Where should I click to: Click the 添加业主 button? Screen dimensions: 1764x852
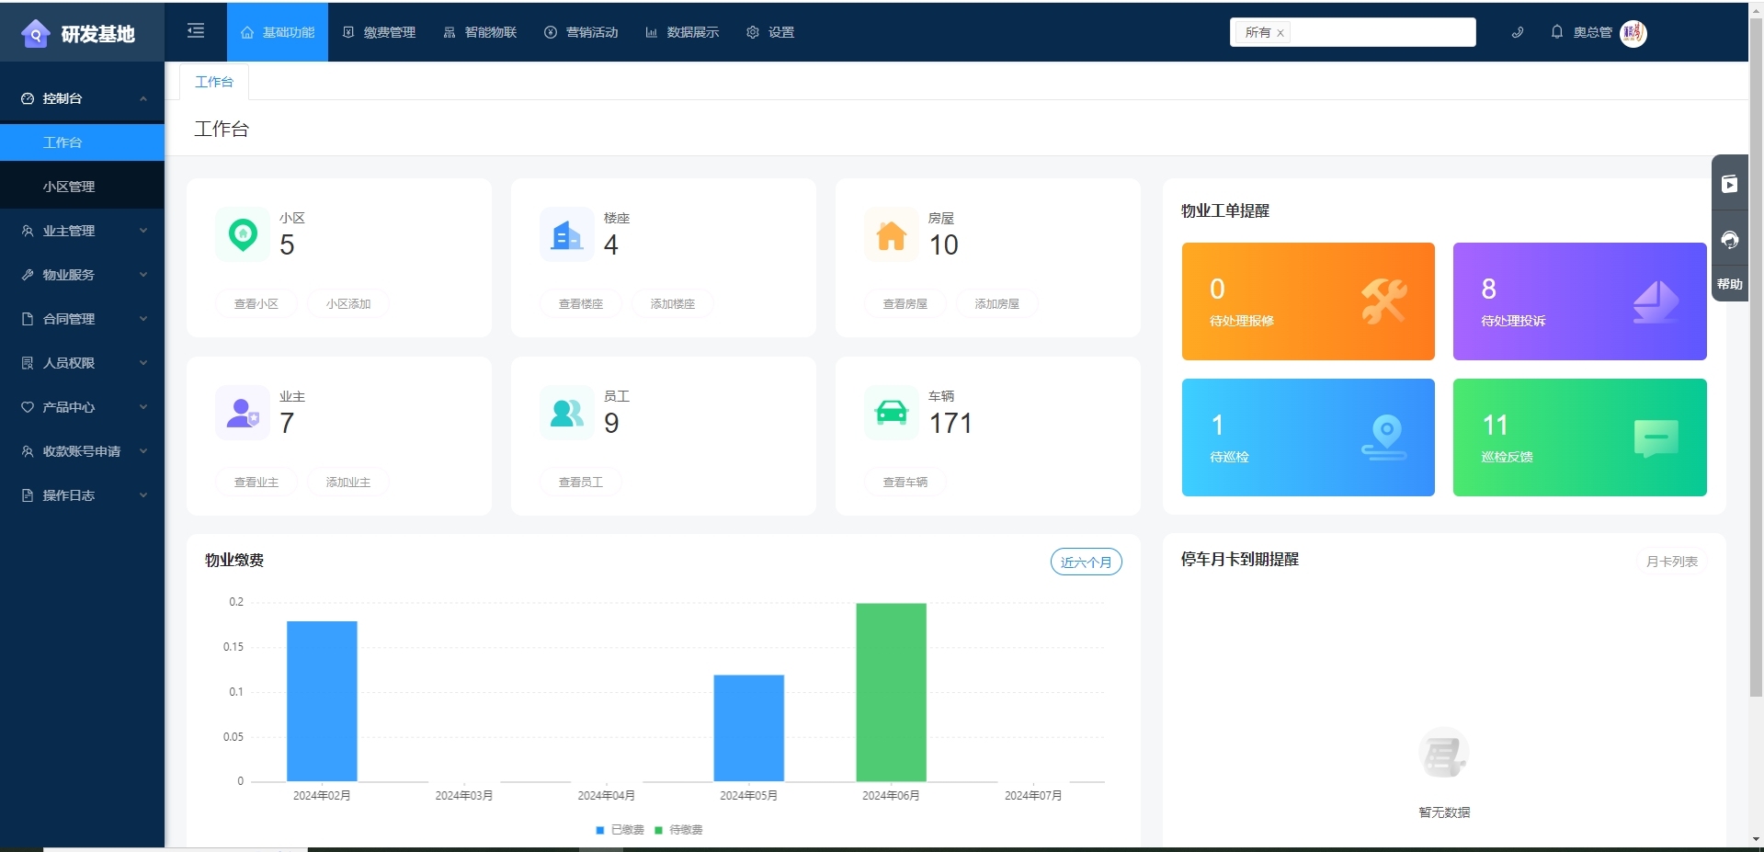(348, 482)
